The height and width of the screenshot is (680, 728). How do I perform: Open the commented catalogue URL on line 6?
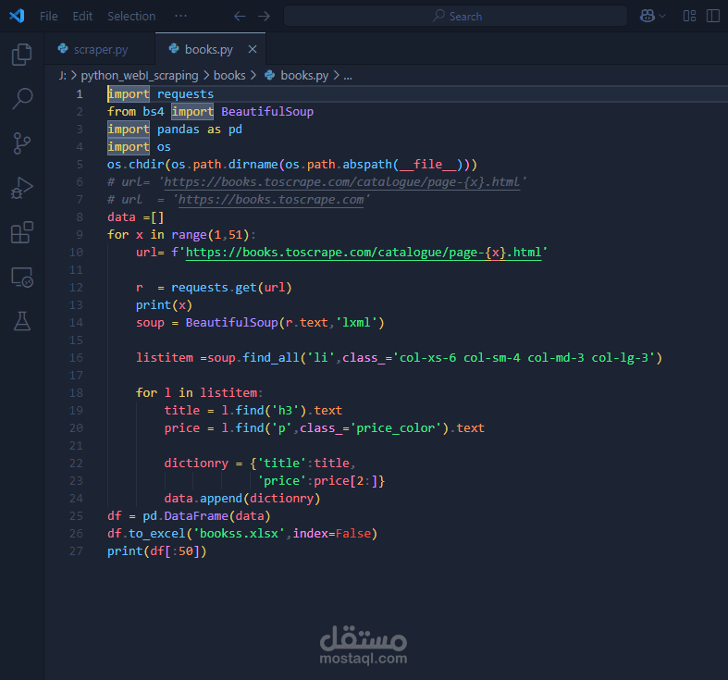(342, 182)
